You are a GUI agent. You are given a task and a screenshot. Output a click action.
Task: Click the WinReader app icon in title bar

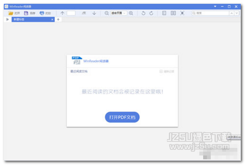[x=6, y=6]
